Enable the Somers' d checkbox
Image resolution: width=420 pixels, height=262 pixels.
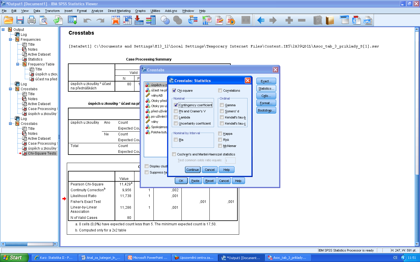222,111
